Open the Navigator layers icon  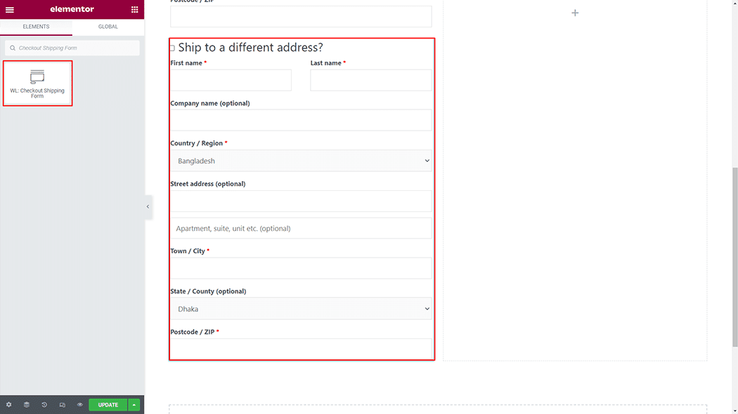27,405
